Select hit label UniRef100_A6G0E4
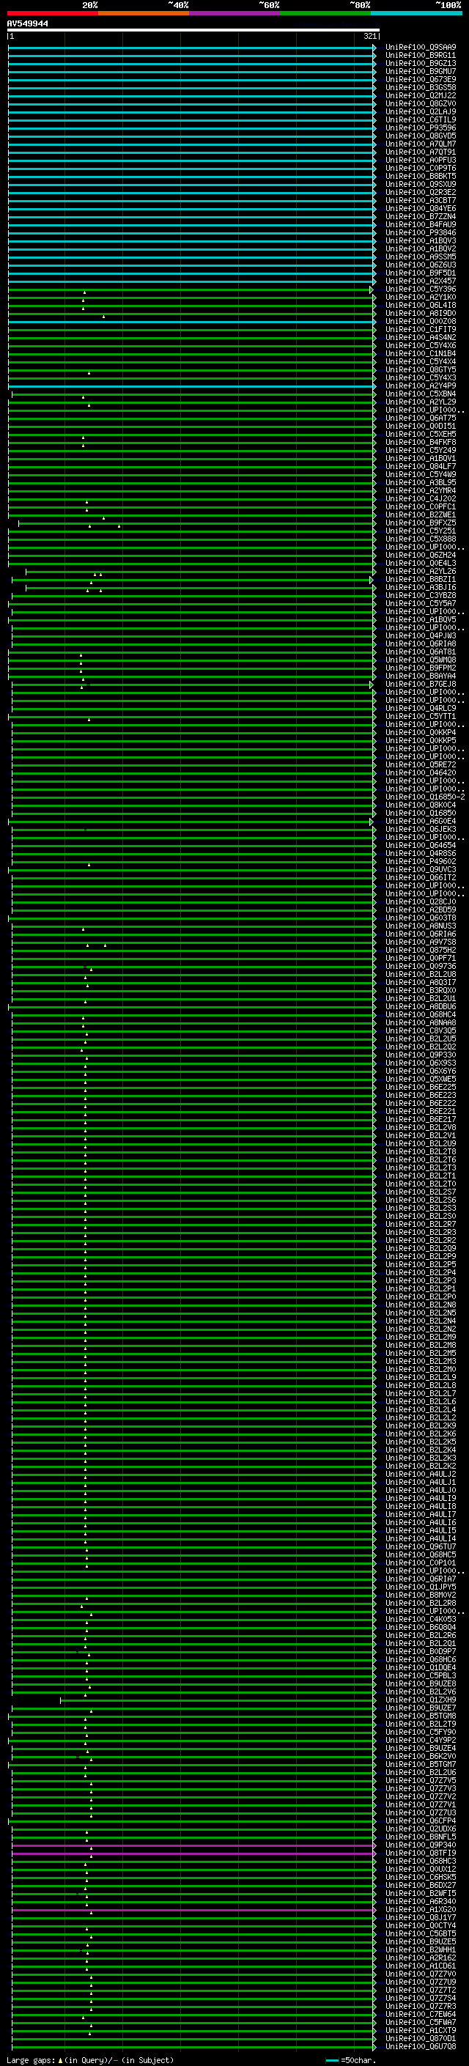469x2066 pixels. [x=420, y=822]
